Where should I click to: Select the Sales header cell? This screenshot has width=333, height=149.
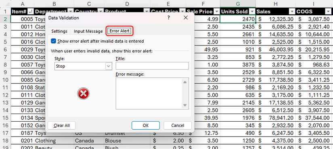(x=275, y=11)
